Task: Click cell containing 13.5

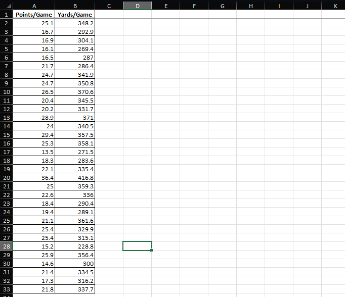Action: coord(34,152)
